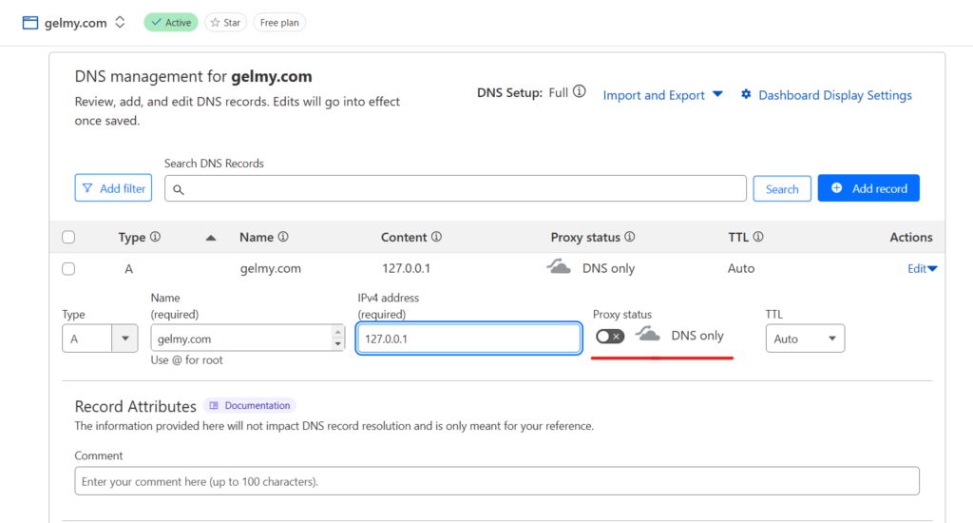Select all records with header checkbox

click(68, 238)
